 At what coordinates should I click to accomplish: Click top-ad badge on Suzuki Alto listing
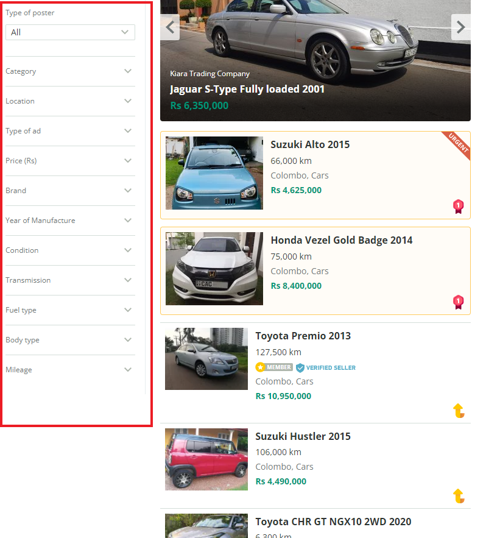458,207
